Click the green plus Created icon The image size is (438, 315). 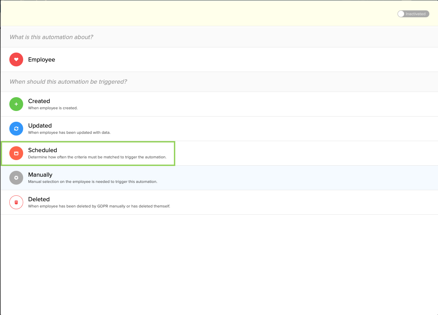pos(16,104)
